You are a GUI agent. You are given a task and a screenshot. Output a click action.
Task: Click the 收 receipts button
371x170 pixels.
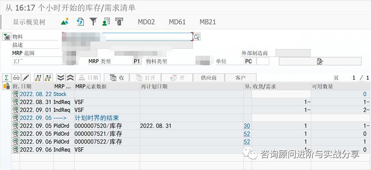point(117,78)
